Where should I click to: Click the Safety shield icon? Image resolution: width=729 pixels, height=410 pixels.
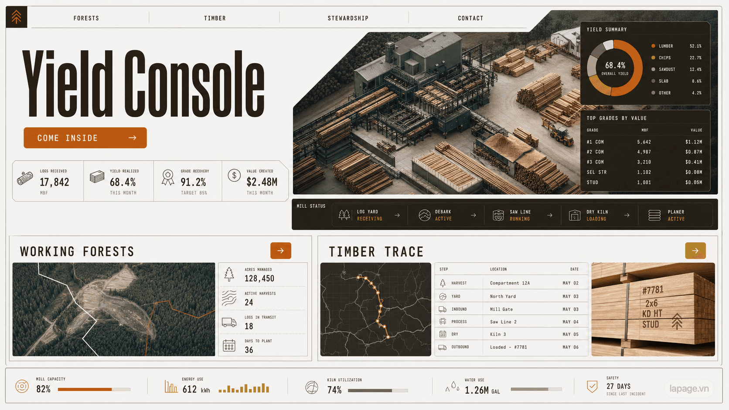tap(592, 386)
